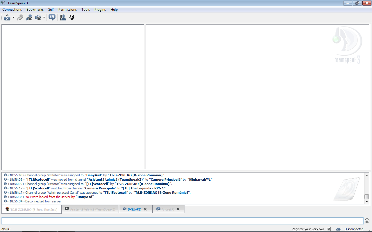Click the info icon beside 'Disconnected from server'

(5, 201)
